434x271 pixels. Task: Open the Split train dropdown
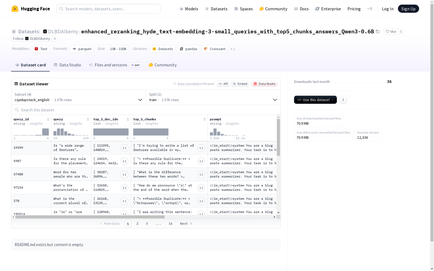[213, 97]
